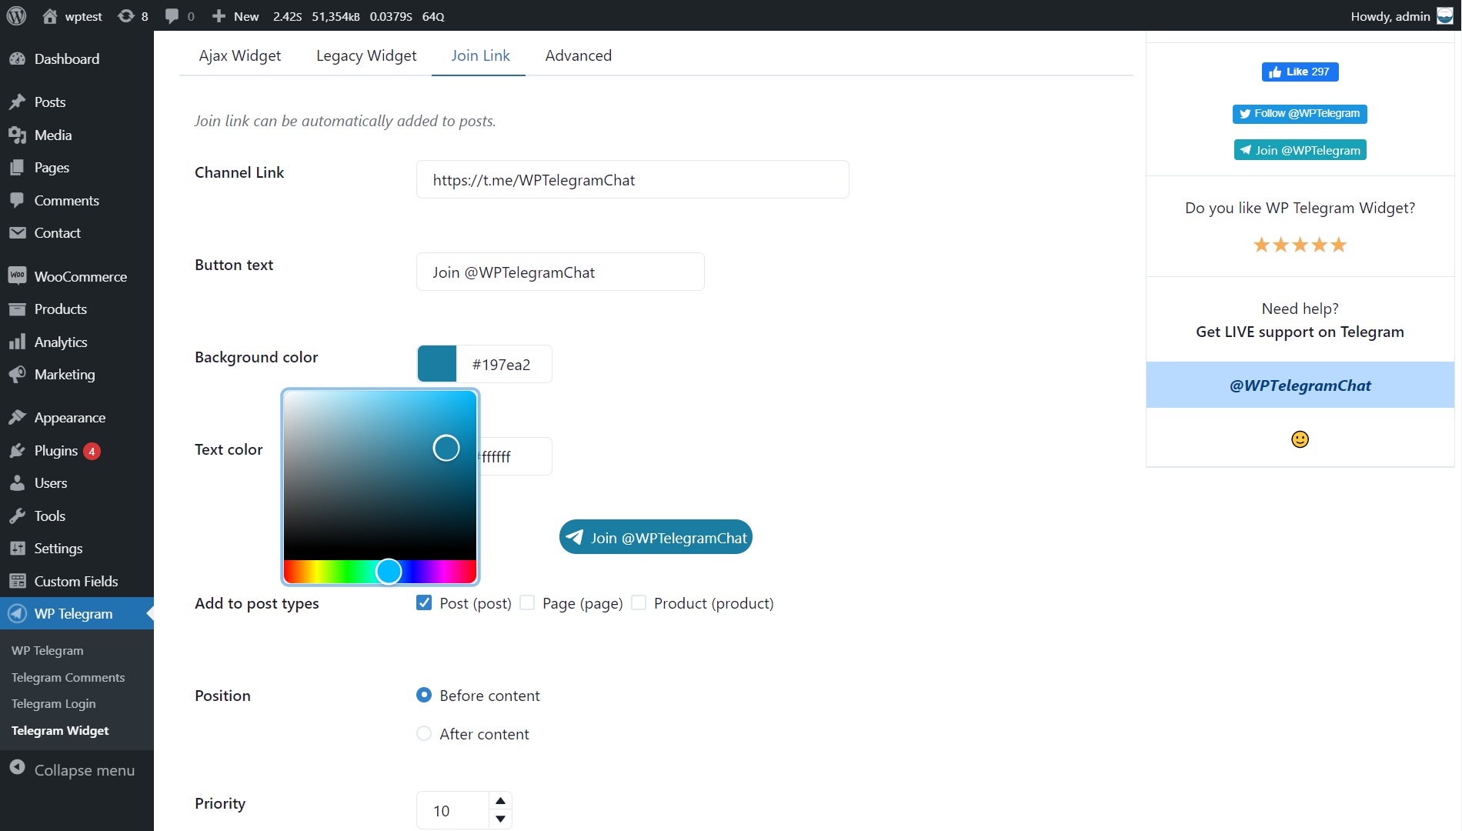The height and width of the screenshot is (831, 1462).
Task: Click the Background color swatch
Action: click(437, 364)
